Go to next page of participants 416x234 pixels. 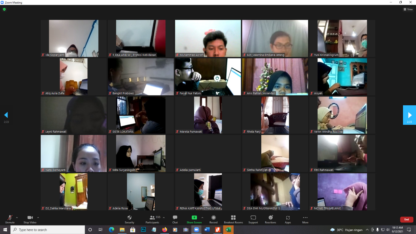click(x=409, y=115)
